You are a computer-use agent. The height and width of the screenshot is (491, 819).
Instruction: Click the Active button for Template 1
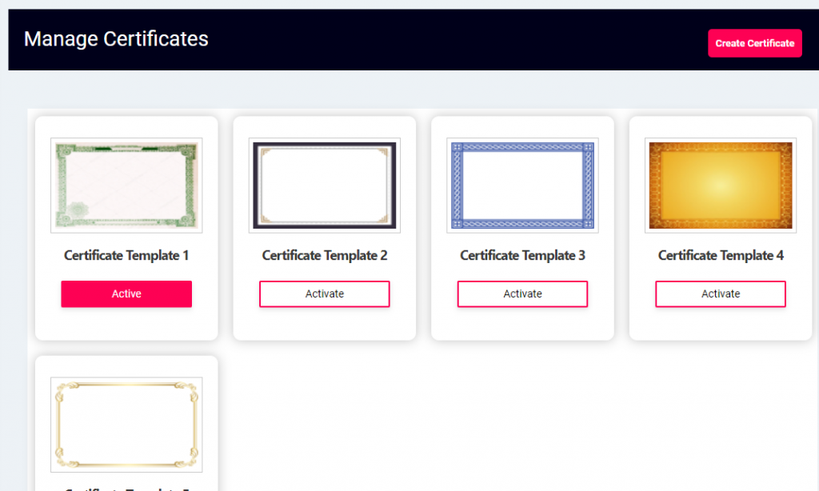point(126,294)
